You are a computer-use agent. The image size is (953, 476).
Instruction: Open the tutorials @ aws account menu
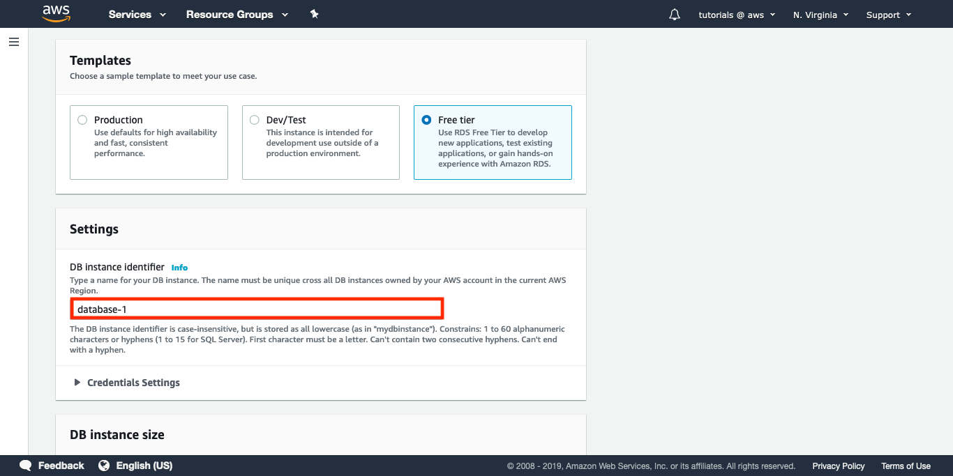[x=737, y=15]
